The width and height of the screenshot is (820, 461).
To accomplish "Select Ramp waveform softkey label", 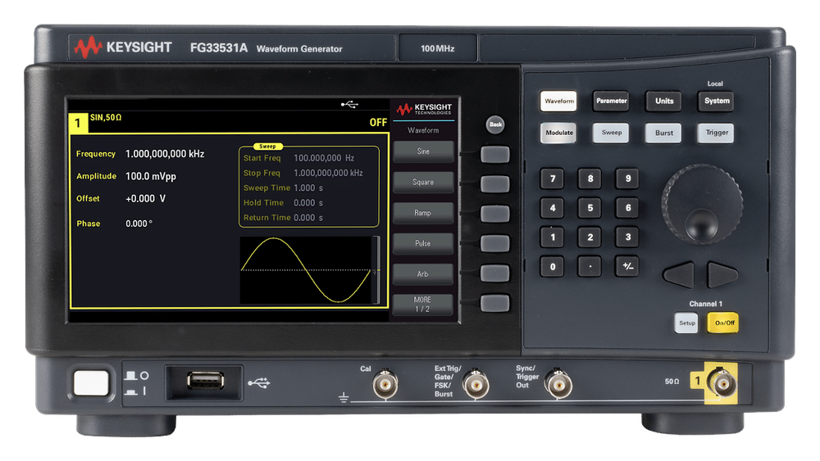I will coord(423,213).
